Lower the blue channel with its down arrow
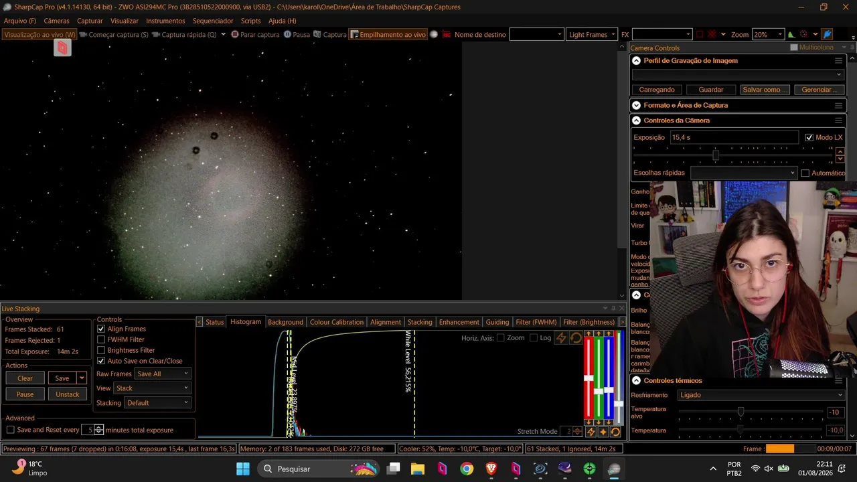Screen dimensions: 857x482 [x=609, y=422]
